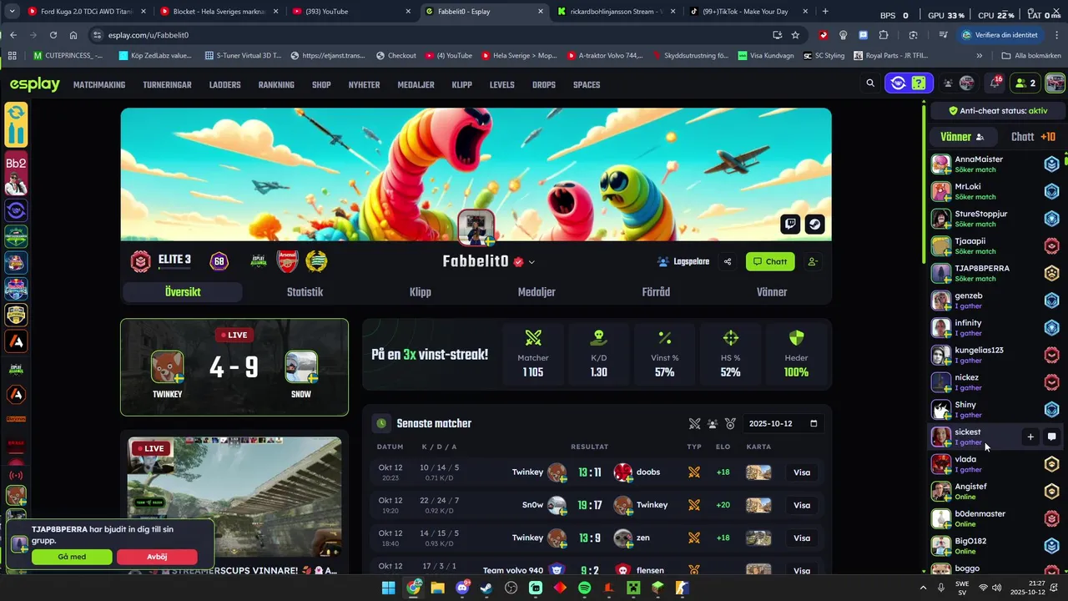Switch to the Chatt sidebar tab
The height and width of the screenshot is (601, 1068).
pyautogui.click(x=1033, y=137)
